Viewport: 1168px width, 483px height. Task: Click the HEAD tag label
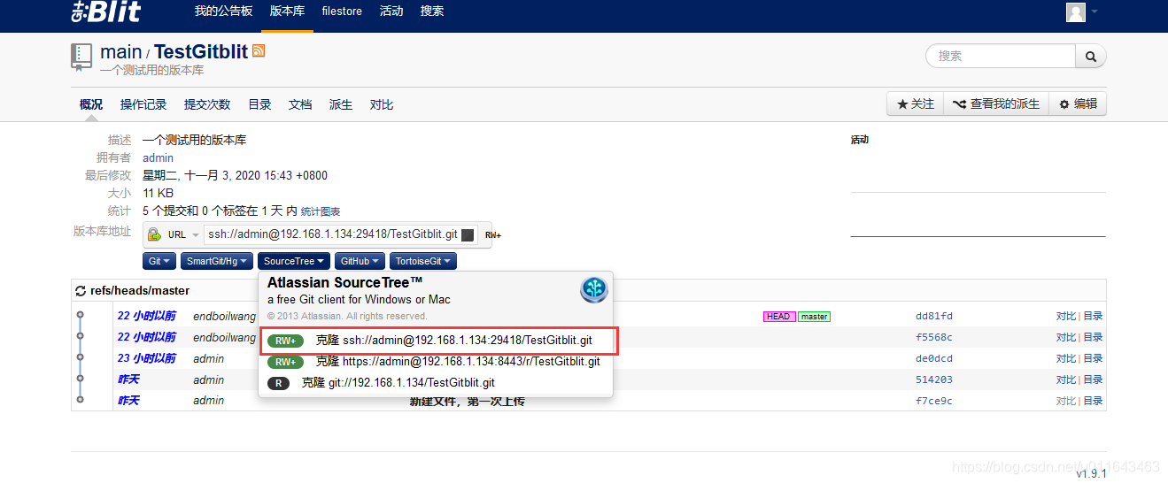click(778, 317)
